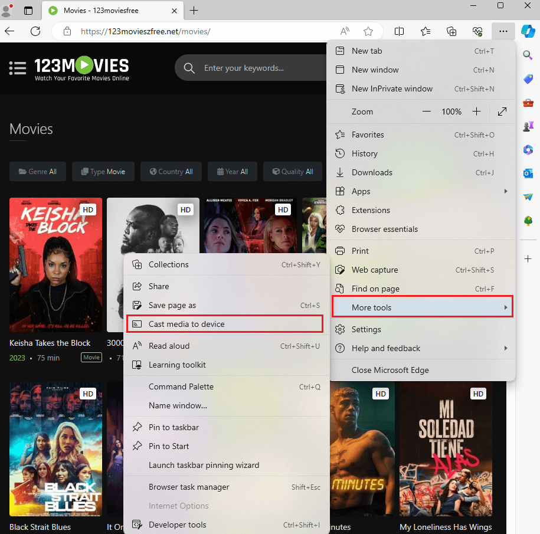Screen dimensions: 540x534
Task: Open the Tools briefcase sidebar icon
Action: 528,103
